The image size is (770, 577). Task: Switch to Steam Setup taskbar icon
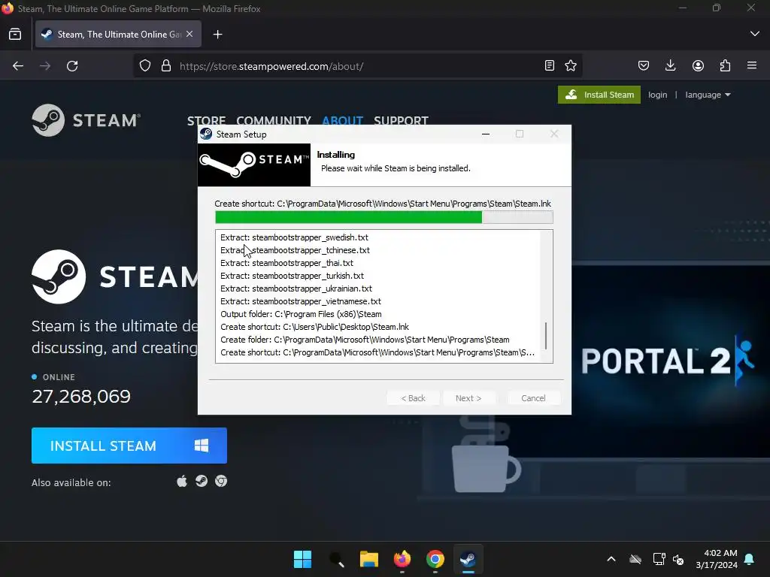tap(468, 559)
